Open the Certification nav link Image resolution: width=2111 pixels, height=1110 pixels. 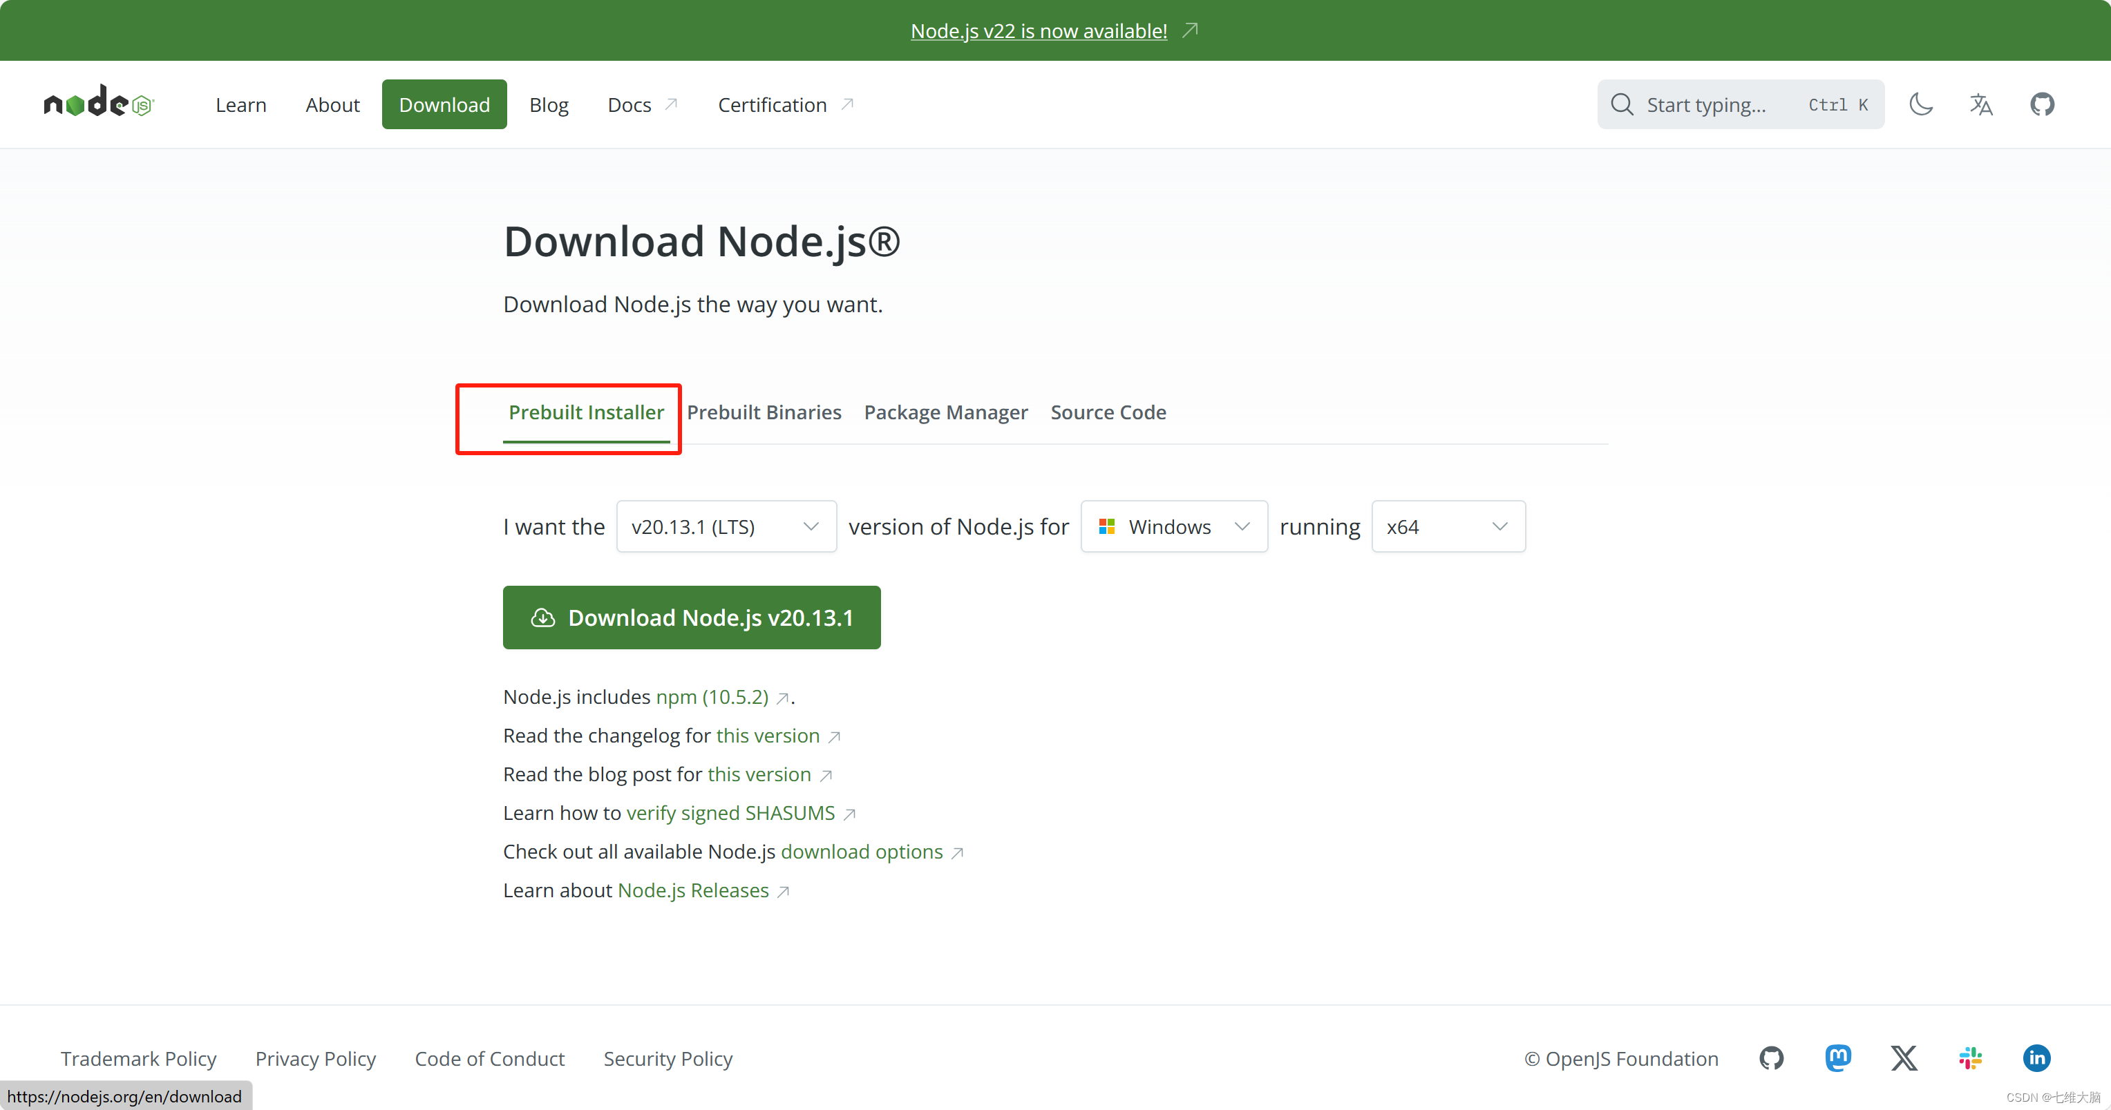(785, 105)
